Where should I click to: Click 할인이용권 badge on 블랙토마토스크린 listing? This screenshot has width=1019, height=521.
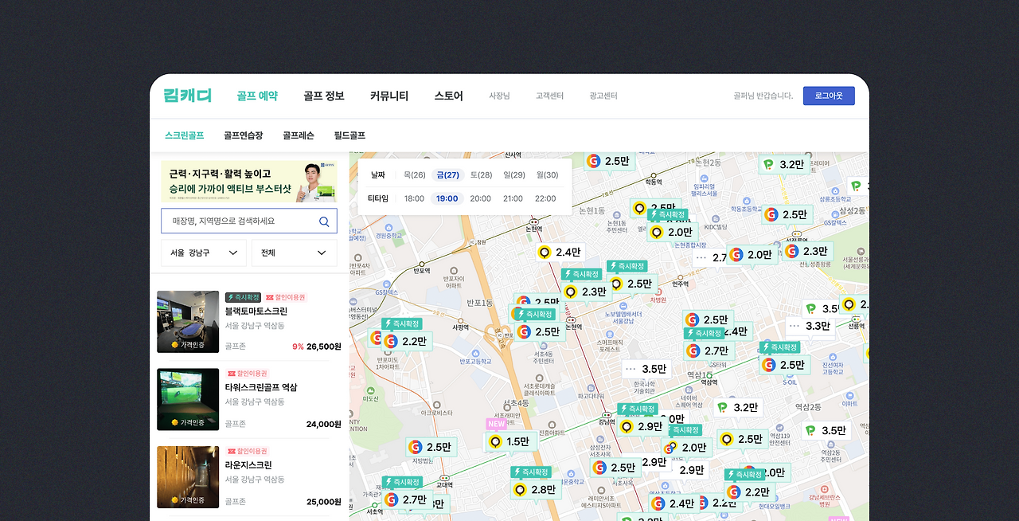click(x=286, y=297)
